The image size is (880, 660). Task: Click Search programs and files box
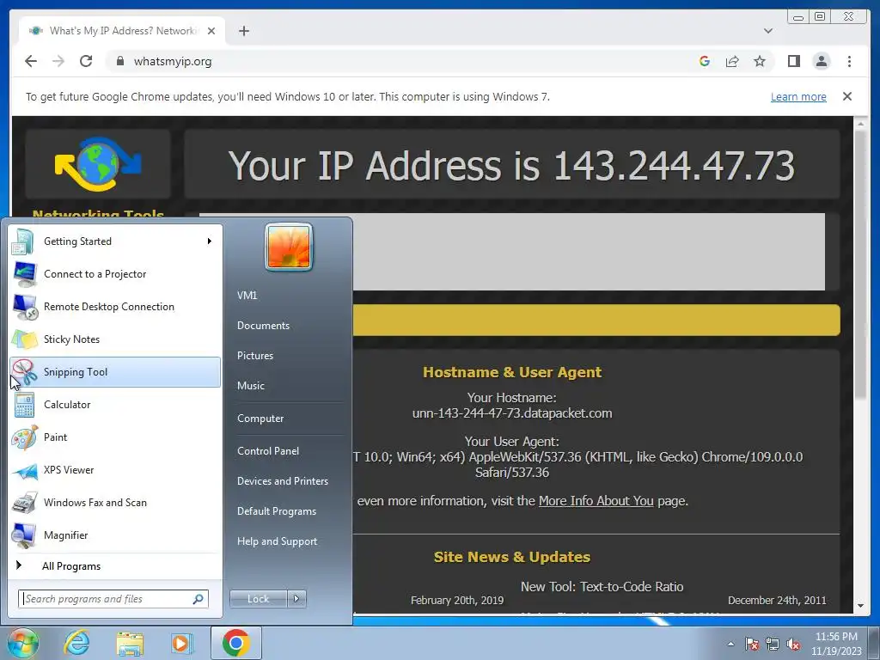click(113, 599)
